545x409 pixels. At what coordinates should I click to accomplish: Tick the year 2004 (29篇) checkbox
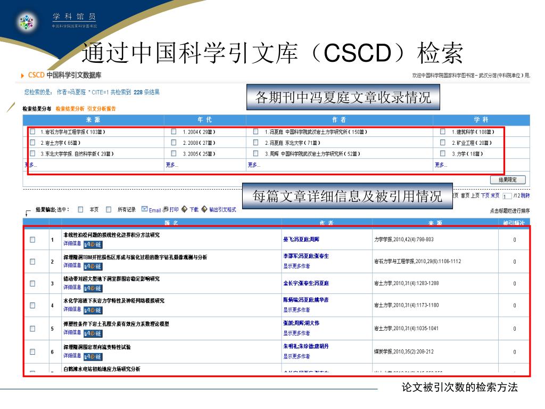point(174,132)
